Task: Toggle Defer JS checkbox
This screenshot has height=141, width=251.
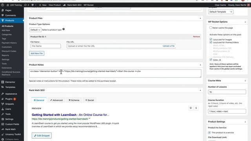Action: click(x=211, y=60)
